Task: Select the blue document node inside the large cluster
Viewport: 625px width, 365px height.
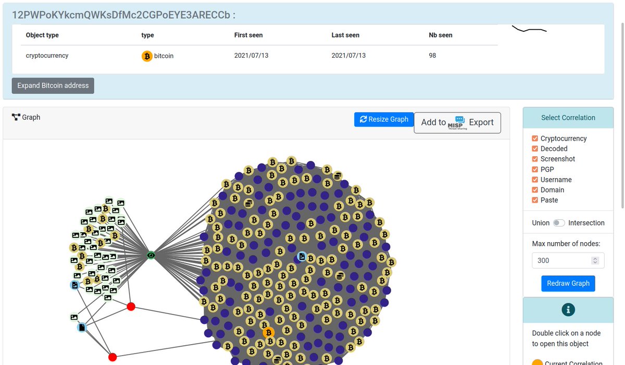Action: [302, 256]
